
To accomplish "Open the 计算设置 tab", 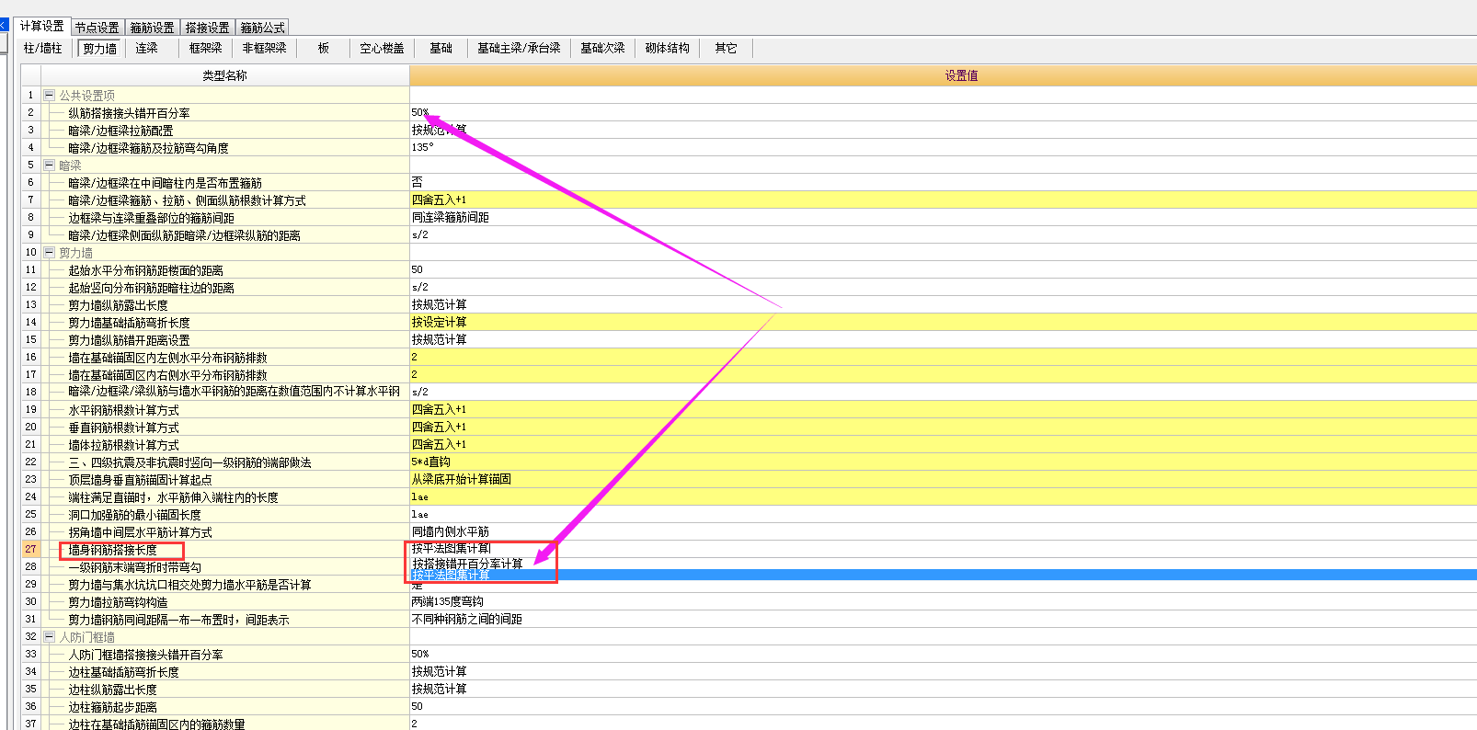I will point(42,27).
